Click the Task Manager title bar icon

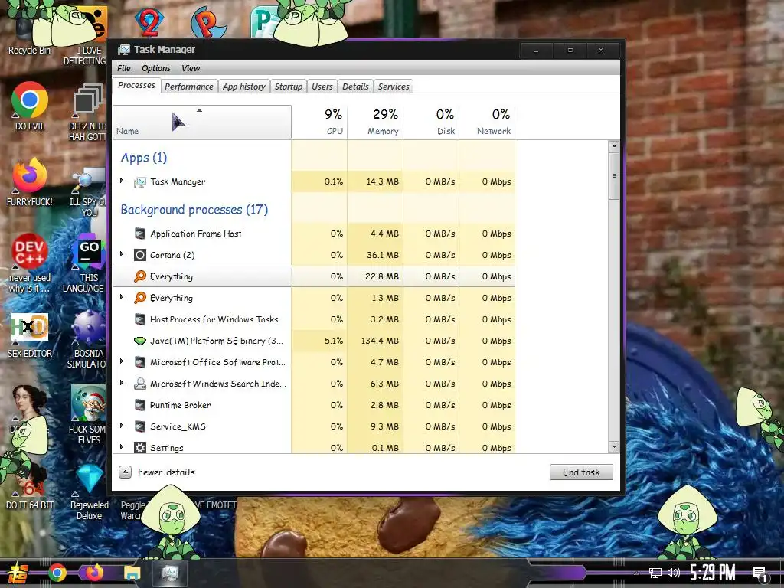[x=123, y=50]
